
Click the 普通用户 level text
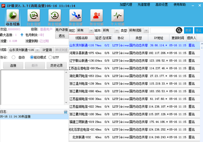click(x=46, y=29)
